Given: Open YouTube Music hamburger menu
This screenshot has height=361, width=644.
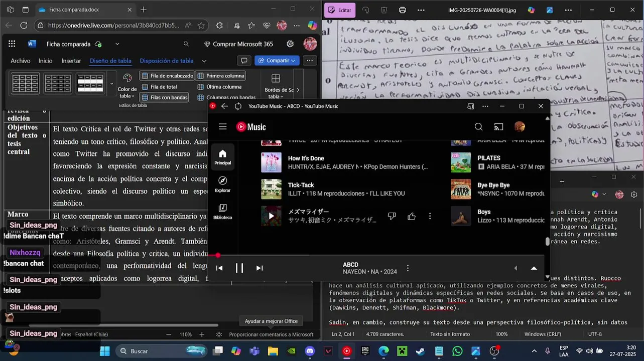Looking at the screenshot, I should pyautogui.click(x=223, y=127).
